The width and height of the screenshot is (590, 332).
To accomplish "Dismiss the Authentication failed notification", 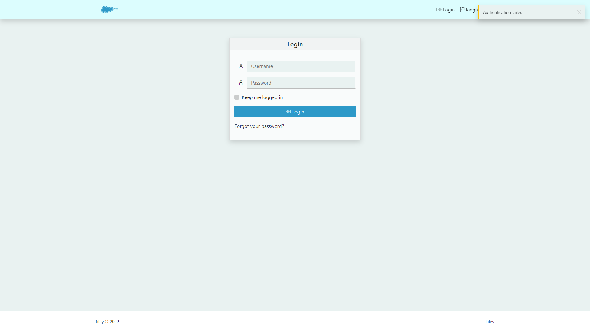I will pyautogui.click(x=579, y=12).
